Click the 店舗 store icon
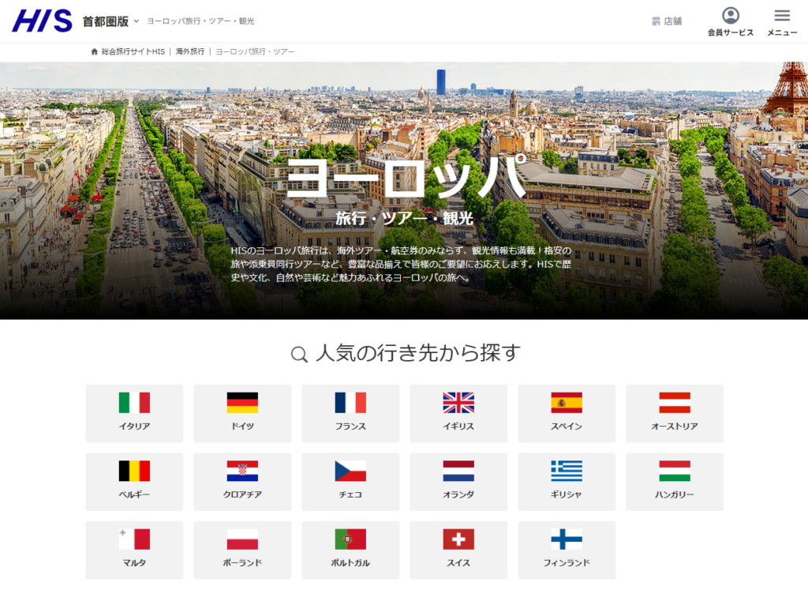The image size is (808, 594). [656, 21]
